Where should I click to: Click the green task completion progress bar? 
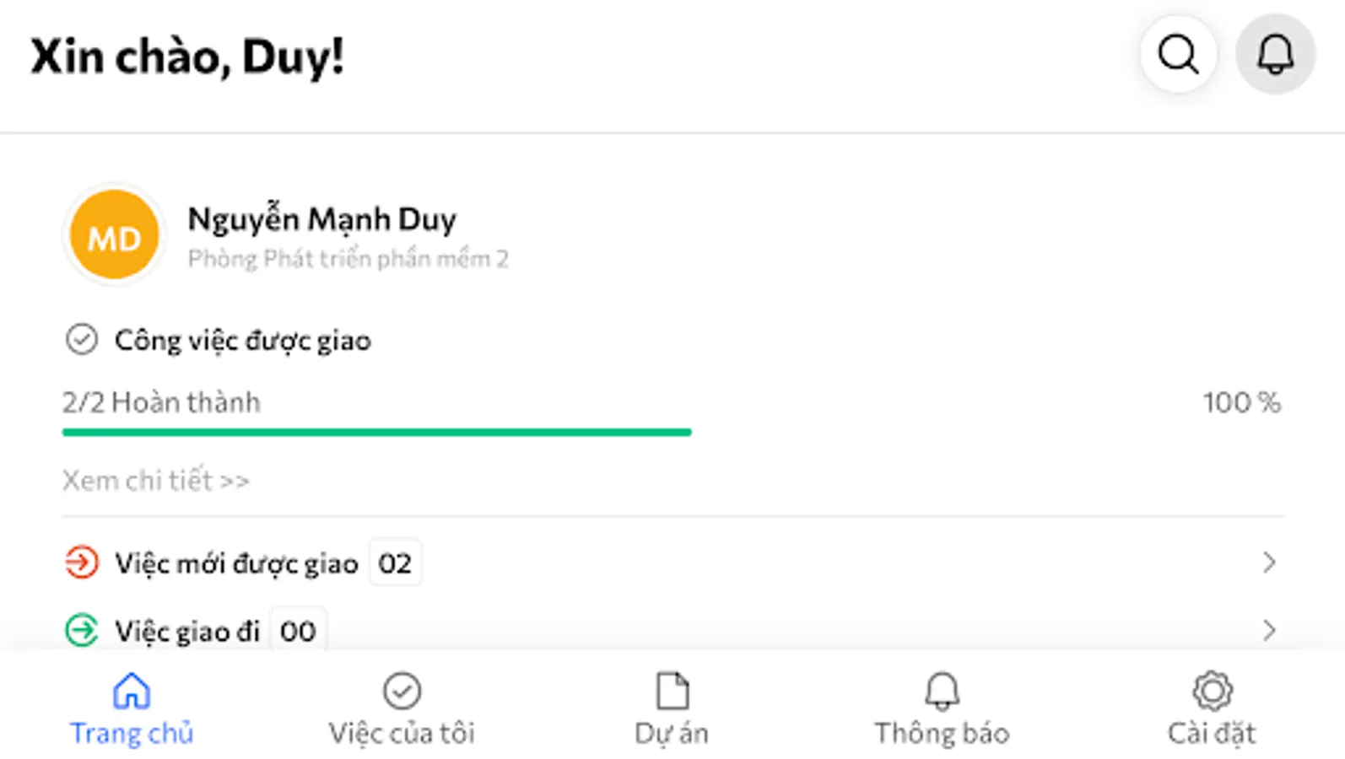[x=376, y=433]
